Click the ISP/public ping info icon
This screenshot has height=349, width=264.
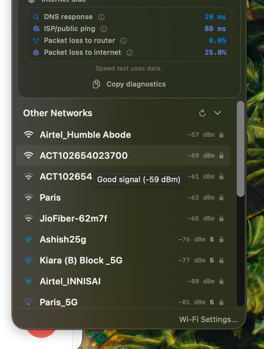point(103,29)
